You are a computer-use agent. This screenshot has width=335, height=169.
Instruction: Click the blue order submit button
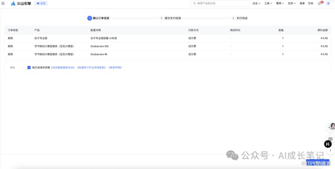pyautogui.click(x=317, y=163)
